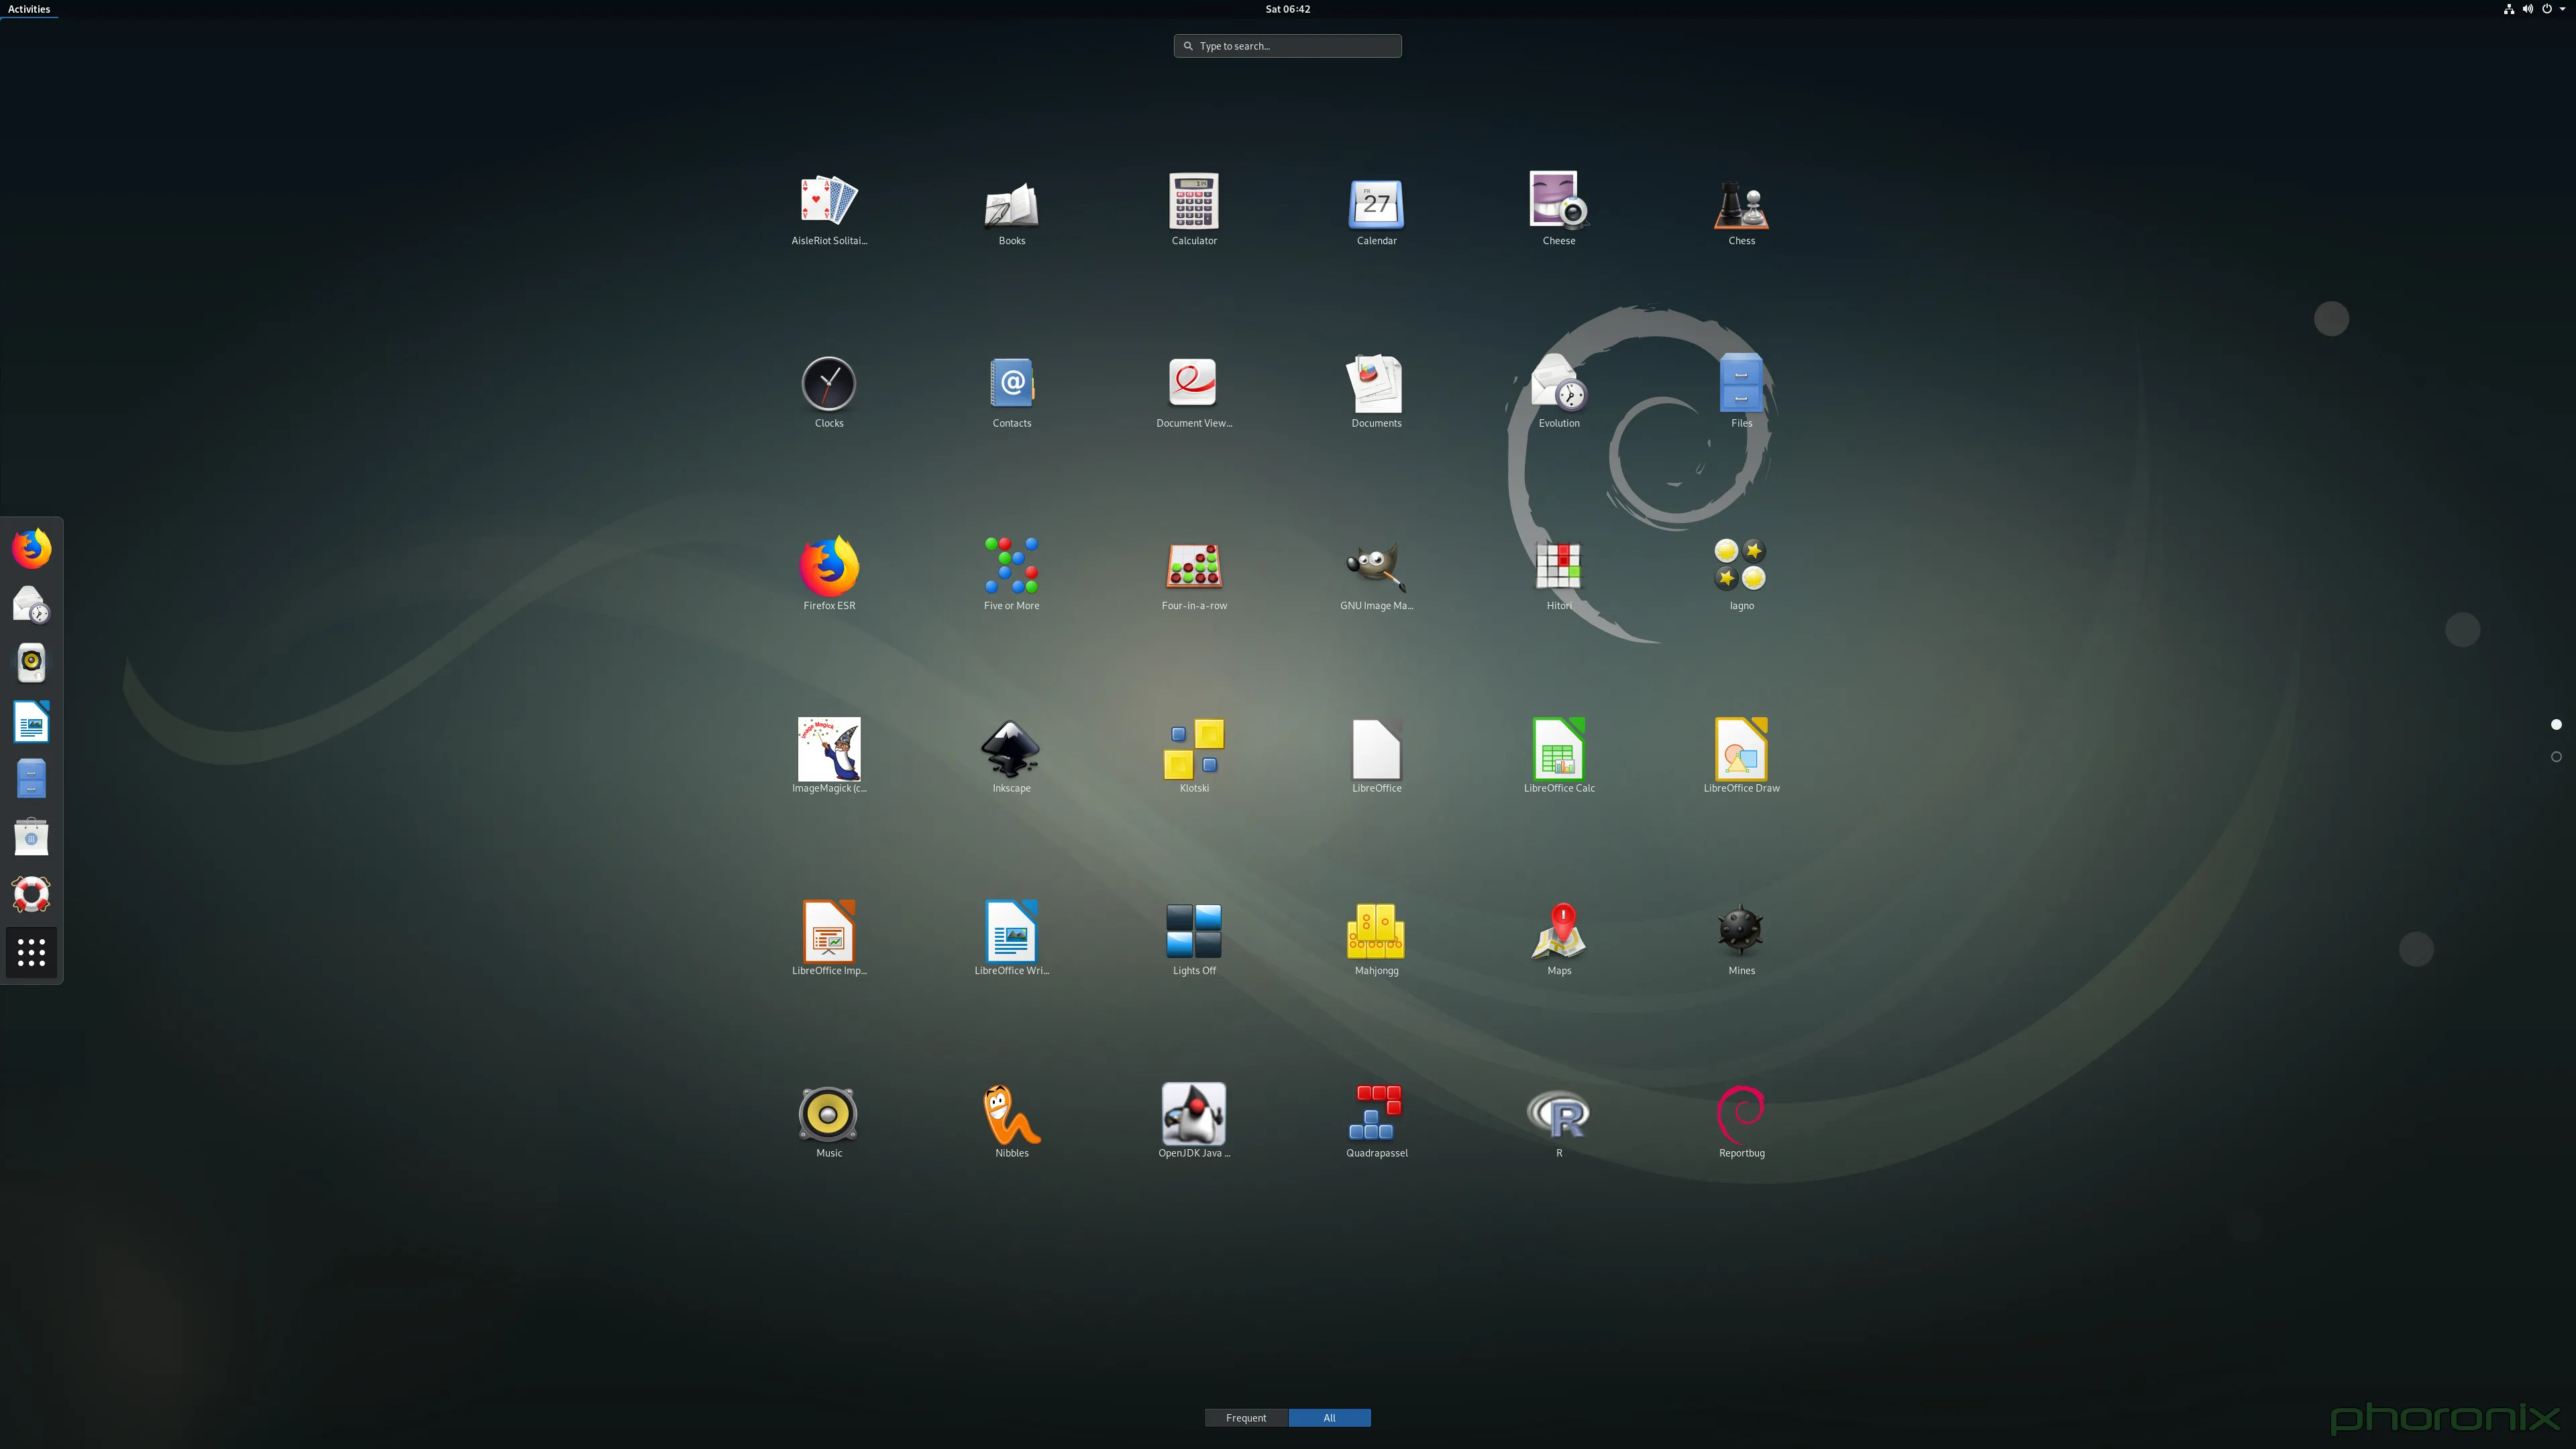The width and height of the screenshot is (2576, 1449).
Task: Toggle page indicator dot middle right
Action: tap(2553, 724)
